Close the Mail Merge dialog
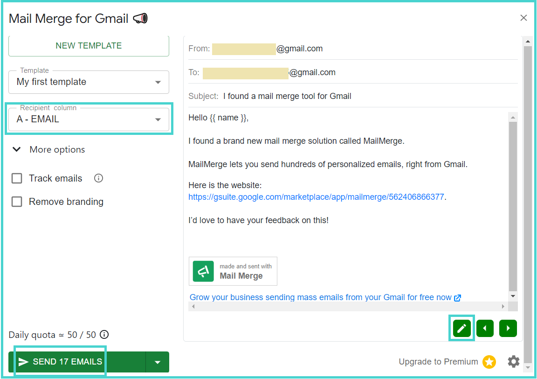This screenshot has width=537, height=379. pyautogui.click(x=523, y=18)
